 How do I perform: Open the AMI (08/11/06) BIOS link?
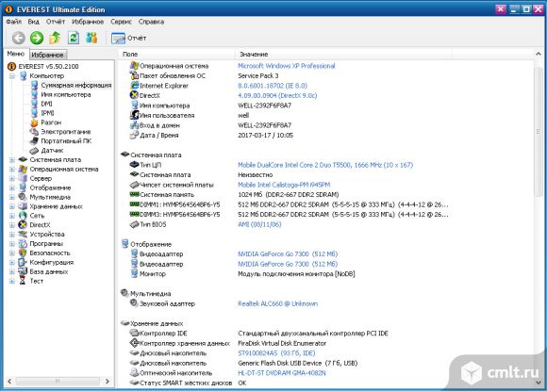[x=259, y=224]
